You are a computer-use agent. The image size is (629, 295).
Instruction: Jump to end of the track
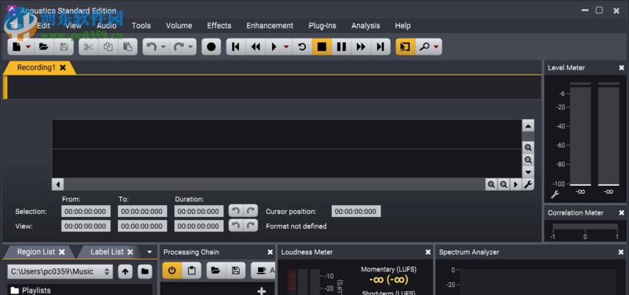tap(380, 47)
